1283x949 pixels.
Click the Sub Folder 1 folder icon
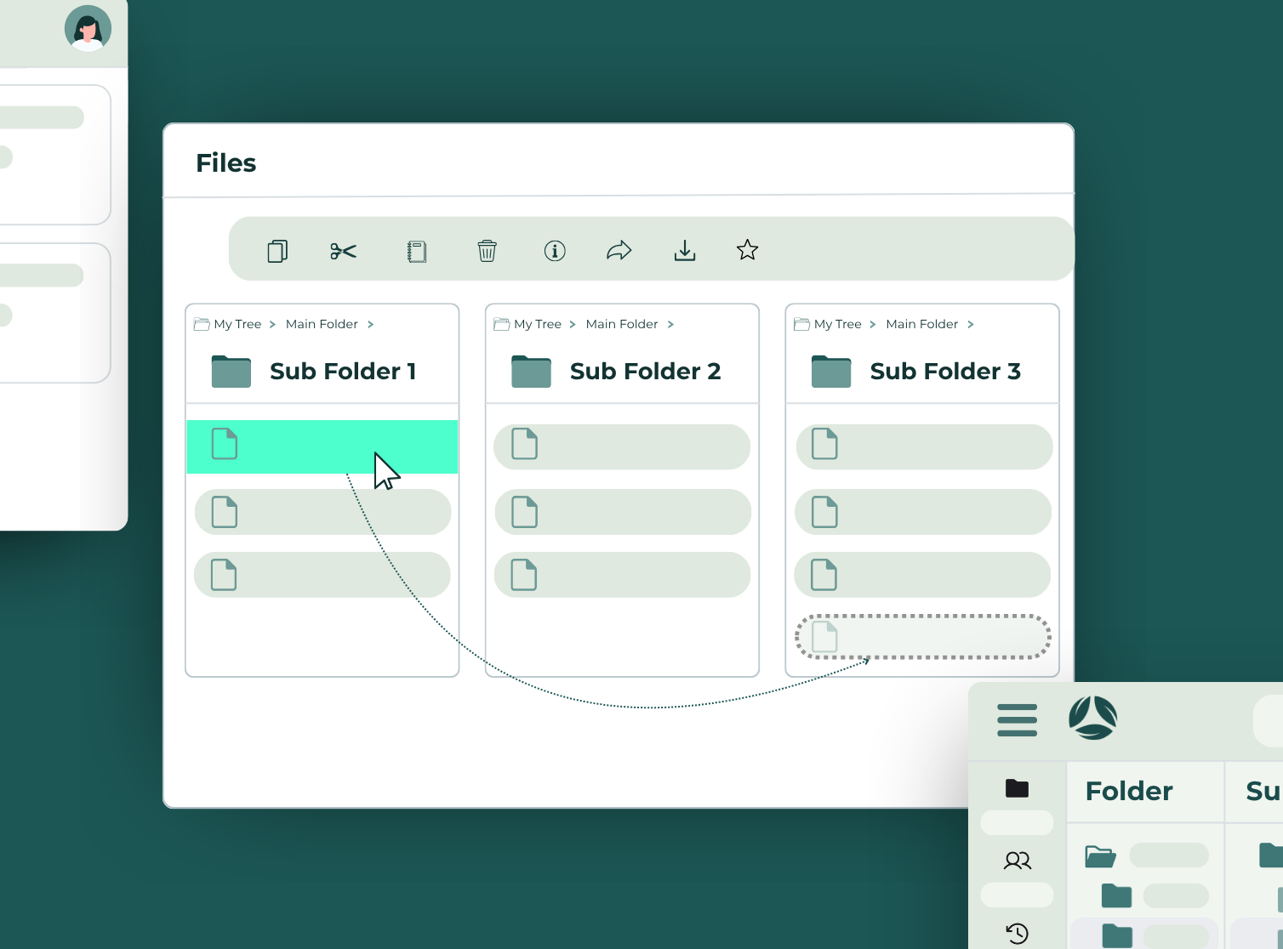coord(231,372)
